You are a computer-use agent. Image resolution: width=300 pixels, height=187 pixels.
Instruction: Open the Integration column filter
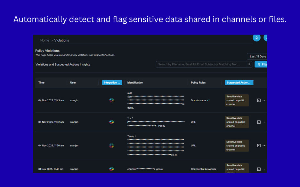point(112,82)
